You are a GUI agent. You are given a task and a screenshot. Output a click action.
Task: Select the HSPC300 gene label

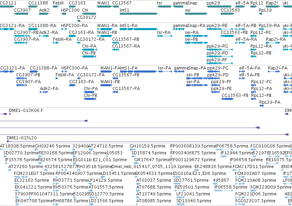coord(70,10)
